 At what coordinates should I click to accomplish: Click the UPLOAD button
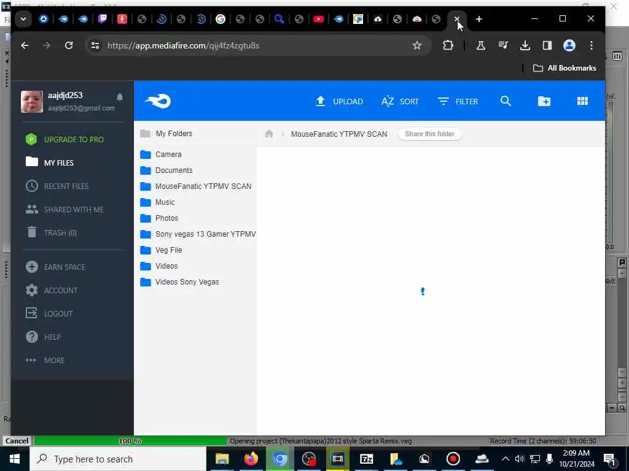click(339, 101)
